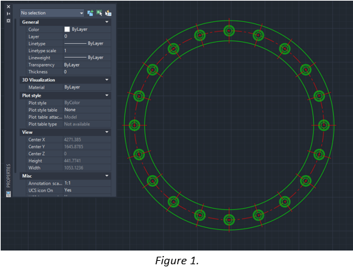Click the Center Y value 1645.8785
The width and height of the screenshot is (353, 267).
point(87,147)
